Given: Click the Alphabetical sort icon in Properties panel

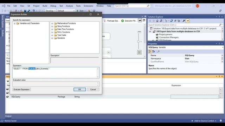Looking at the screenshot, I should pyautogui.click(x=154, y=51).
